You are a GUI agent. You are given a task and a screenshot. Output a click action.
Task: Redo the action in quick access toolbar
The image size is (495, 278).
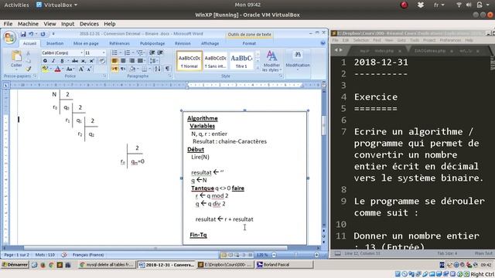click(43, 34)
